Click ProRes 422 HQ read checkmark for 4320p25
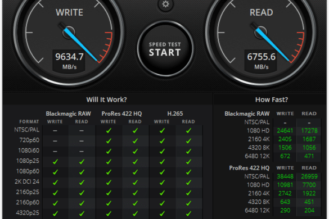Screen dimensions: 329x219 [135, 213]
